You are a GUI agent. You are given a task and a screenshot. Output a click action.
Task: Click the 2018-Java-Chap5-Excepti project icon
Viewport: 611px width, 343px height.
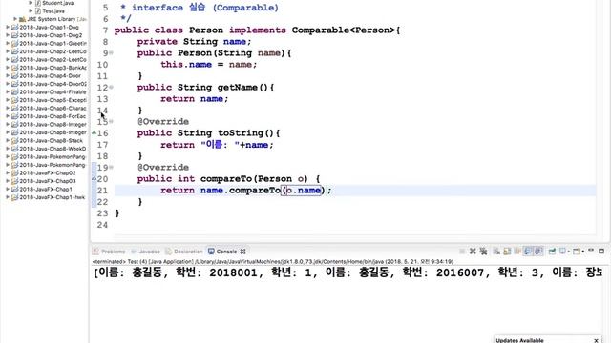[14, 100]
